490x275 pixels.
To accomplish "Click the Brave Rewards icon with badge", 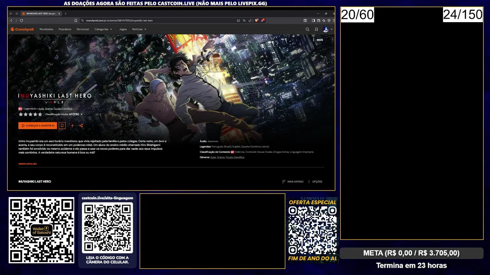I will [x=263, y=20].
